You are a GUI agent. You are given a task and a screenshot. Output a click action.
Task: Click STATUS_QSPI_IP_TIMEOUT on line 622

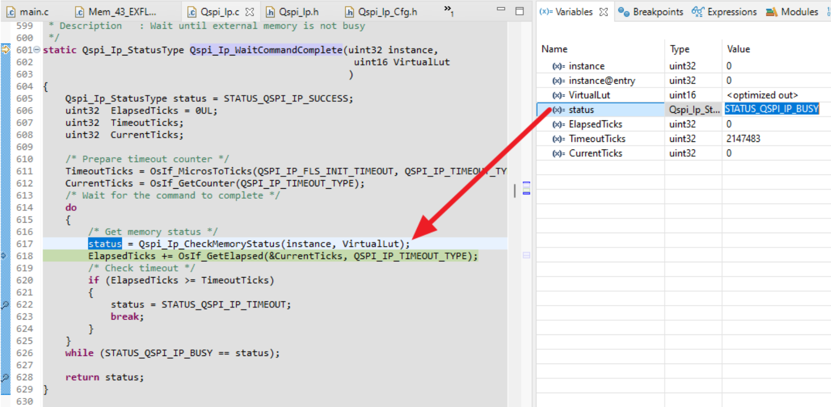pos(223,305)
